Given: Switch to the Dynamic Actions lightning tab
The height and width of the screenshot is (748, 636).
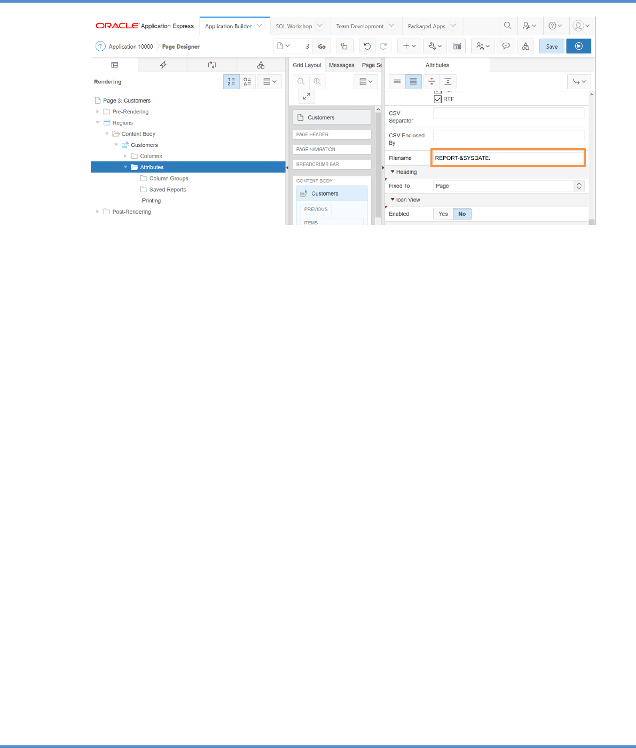Looking at the screenshot, I should (x=163, y=65).
